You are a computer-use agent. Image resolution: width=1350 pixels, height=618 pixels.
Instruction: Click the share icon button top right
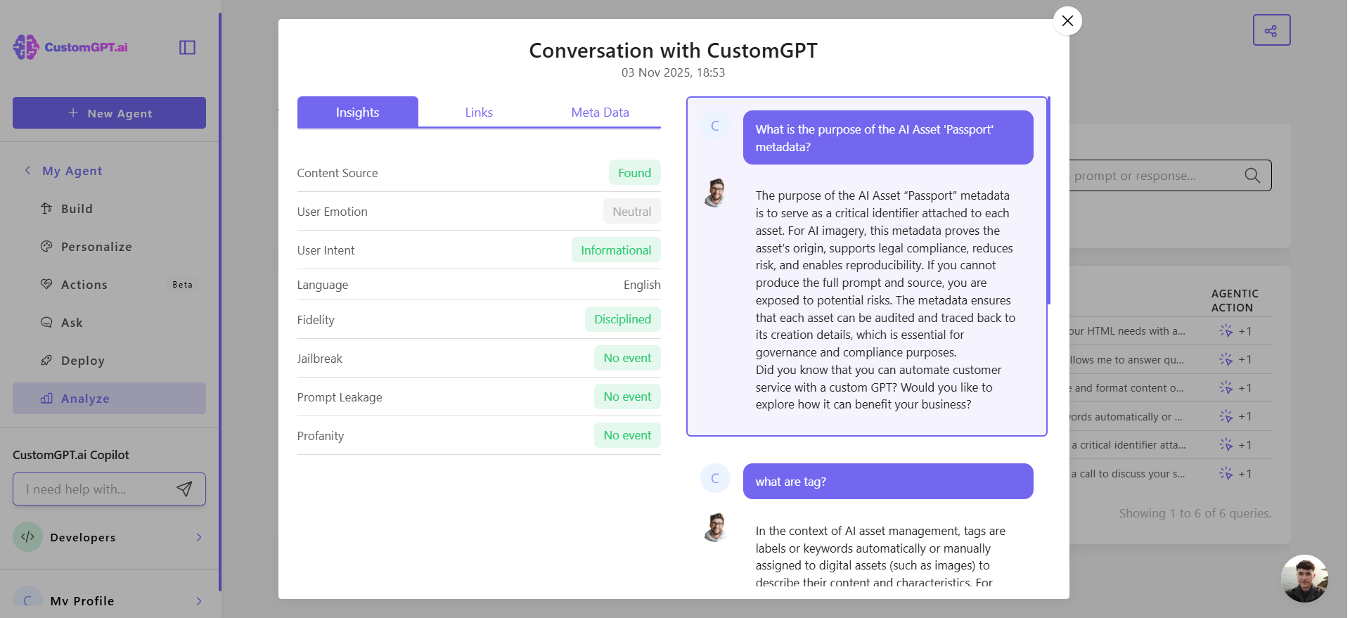[x=1271, y=30]
